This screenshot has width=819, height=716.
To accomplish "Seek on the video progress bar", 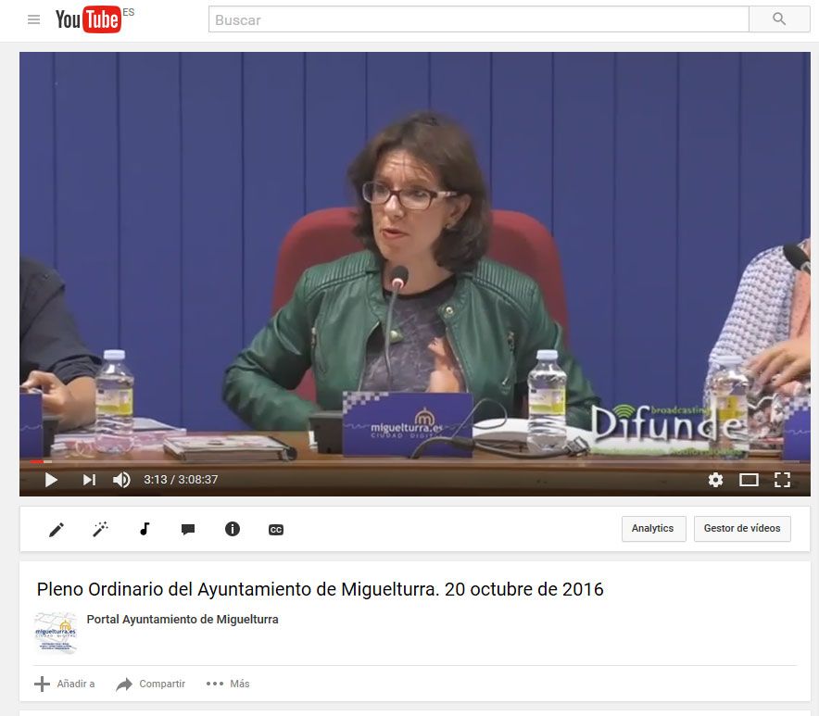I will click(x=415, y=461).
